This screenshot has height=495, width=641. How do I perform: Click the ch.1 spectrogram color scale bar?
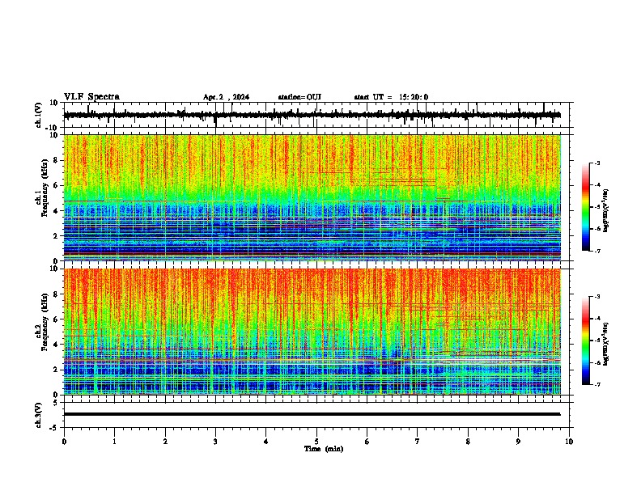[x=585, y=207]
